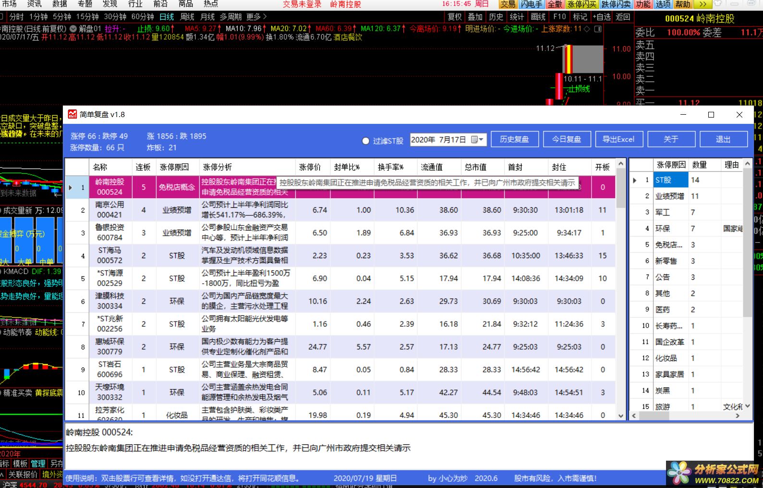
Task: Click the 管理 tab at bottom left
Action: click(38, 464)
